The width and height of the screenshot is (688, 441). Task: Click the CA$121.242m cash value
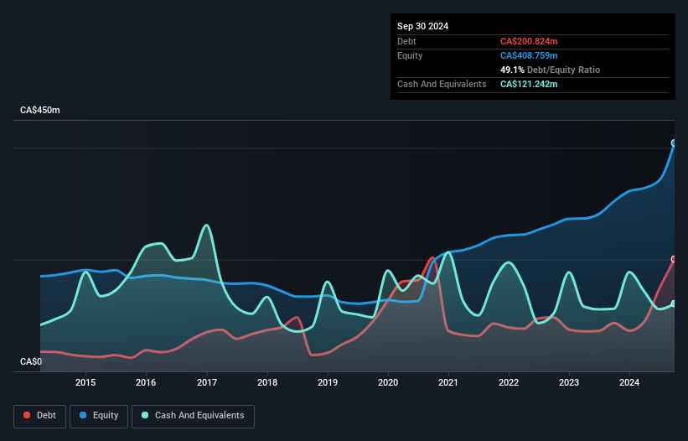click(529, 84)
